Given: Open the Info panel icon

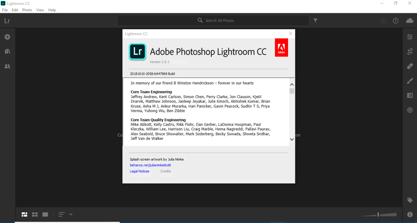Looking at the screenshot, I should pos(410,215).
